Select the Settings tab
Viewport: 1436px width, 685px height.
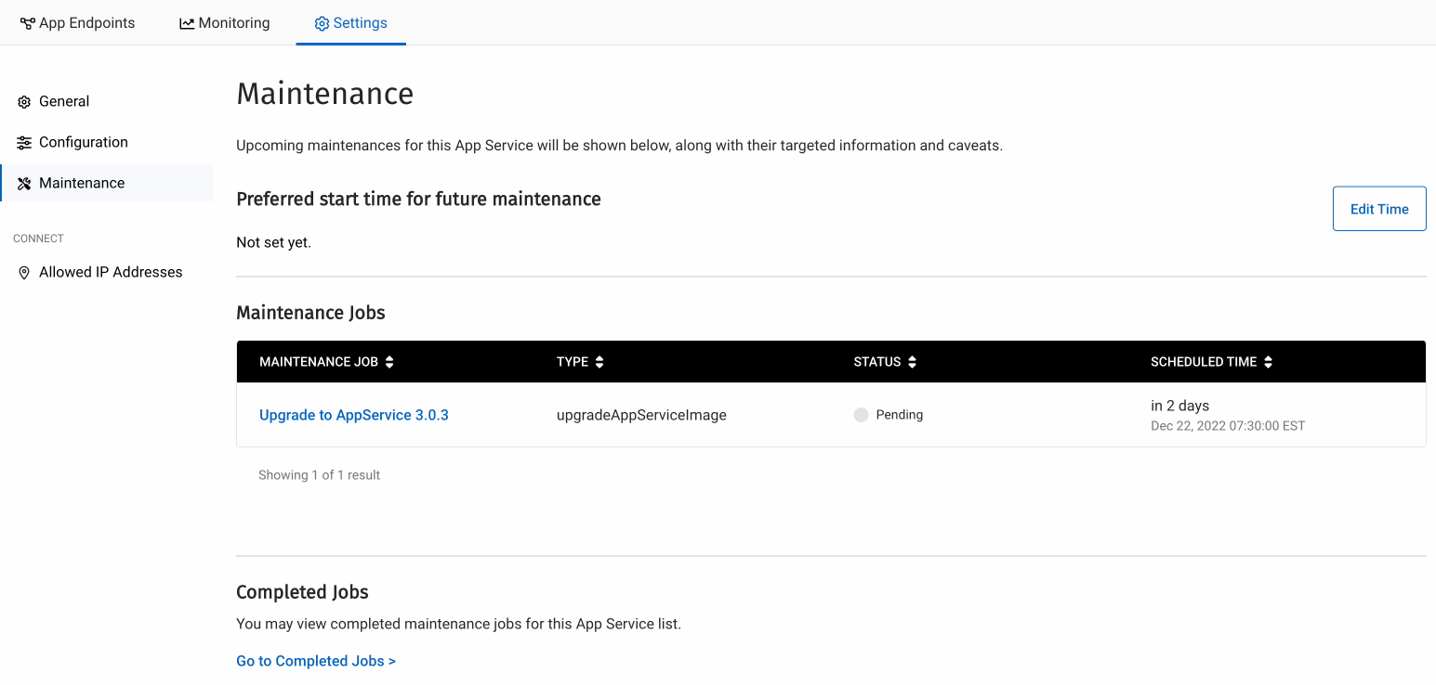tap(350, 22)
